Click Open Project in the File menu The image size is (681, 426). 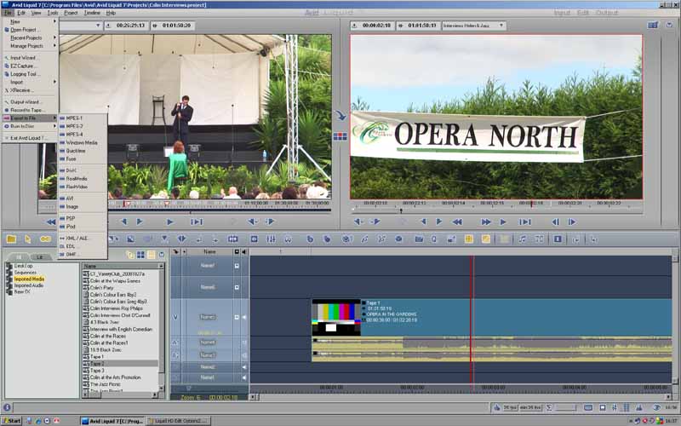(30, 30)
